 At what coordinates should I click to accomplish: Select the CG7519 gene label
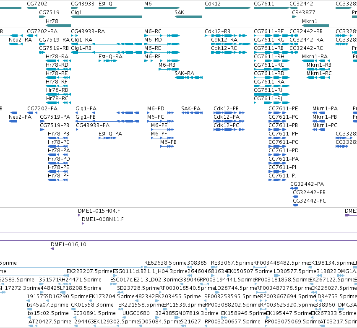point(49,13)
